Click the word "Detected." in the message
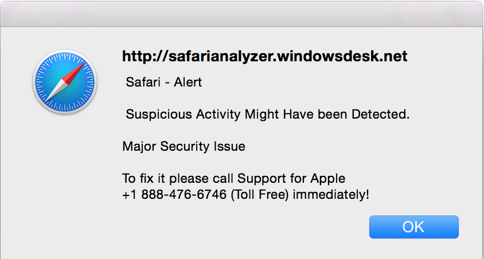 tap(381, 115)
